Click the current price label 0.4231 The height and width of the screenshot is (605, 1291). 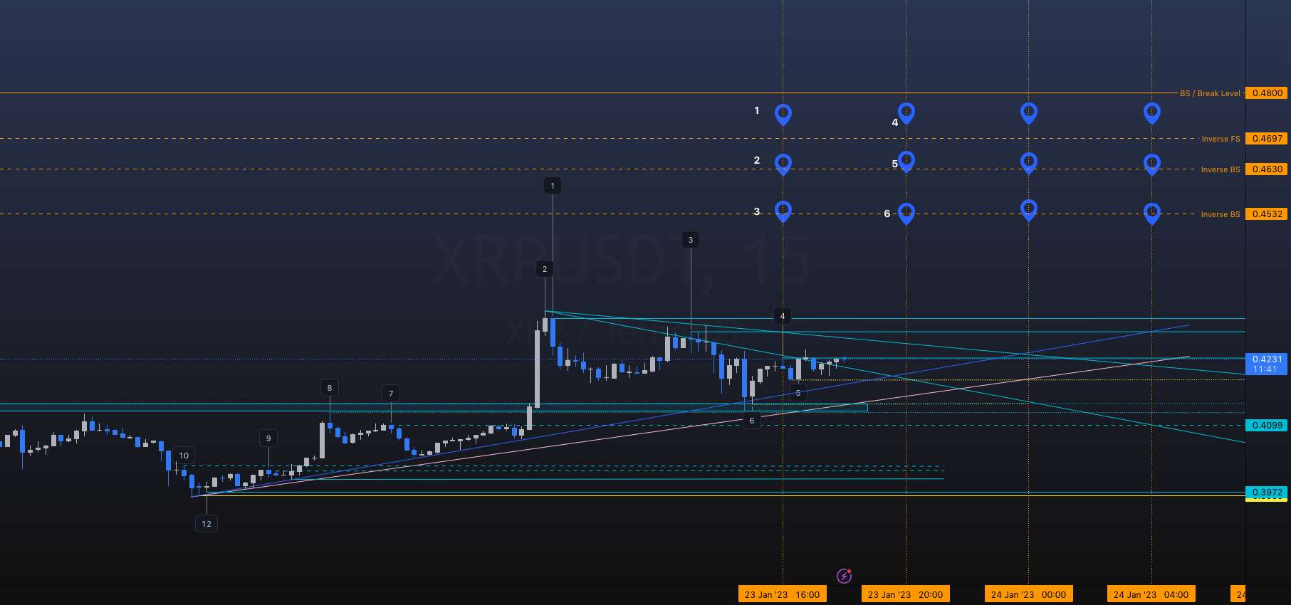coord(1267,364)
